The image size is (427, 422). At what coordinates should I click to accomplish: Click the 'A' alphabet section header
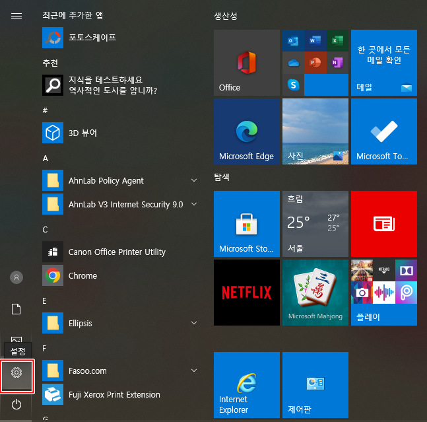click(x=45, y=158)
